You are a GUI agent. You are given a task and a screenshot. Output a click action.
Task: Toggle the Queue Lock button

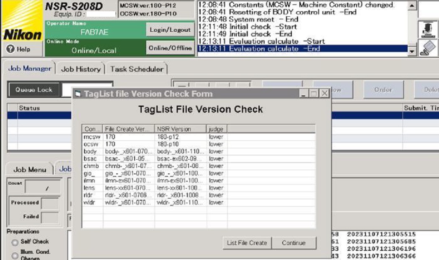[34, 89]
